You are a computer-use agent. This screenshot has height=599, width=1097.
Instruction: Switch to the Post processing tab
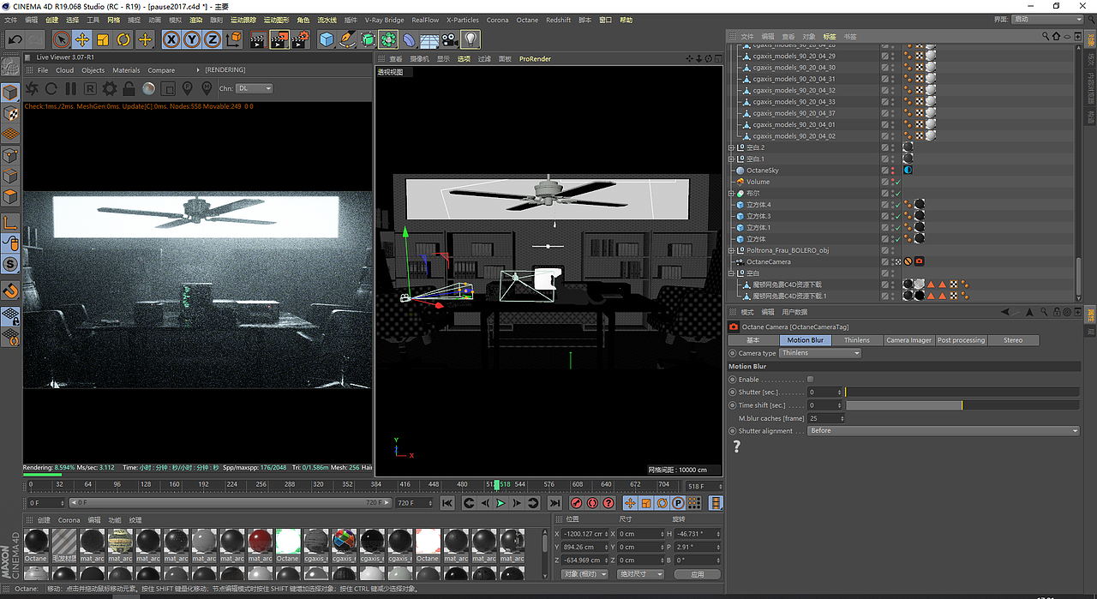click(962, 340)
